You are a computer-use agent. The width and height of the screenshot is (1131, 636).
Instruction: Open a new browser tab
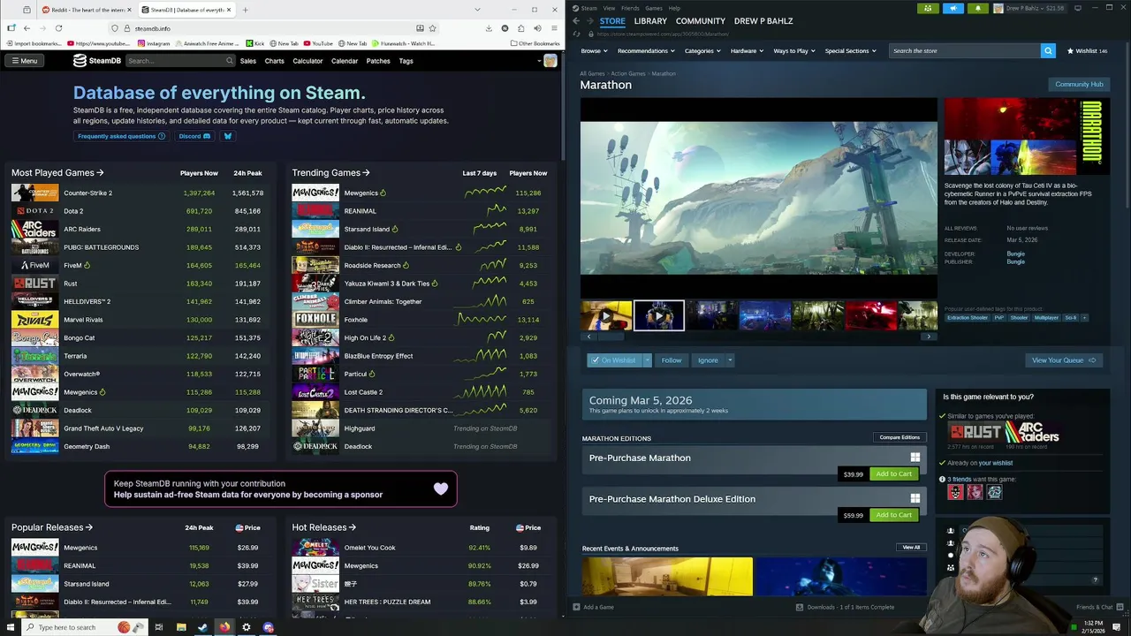tap(245, 10)
